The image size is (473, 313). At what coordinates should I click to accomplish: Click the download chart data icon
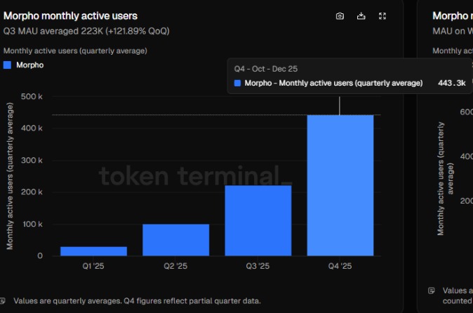click(x=361, y=16)
